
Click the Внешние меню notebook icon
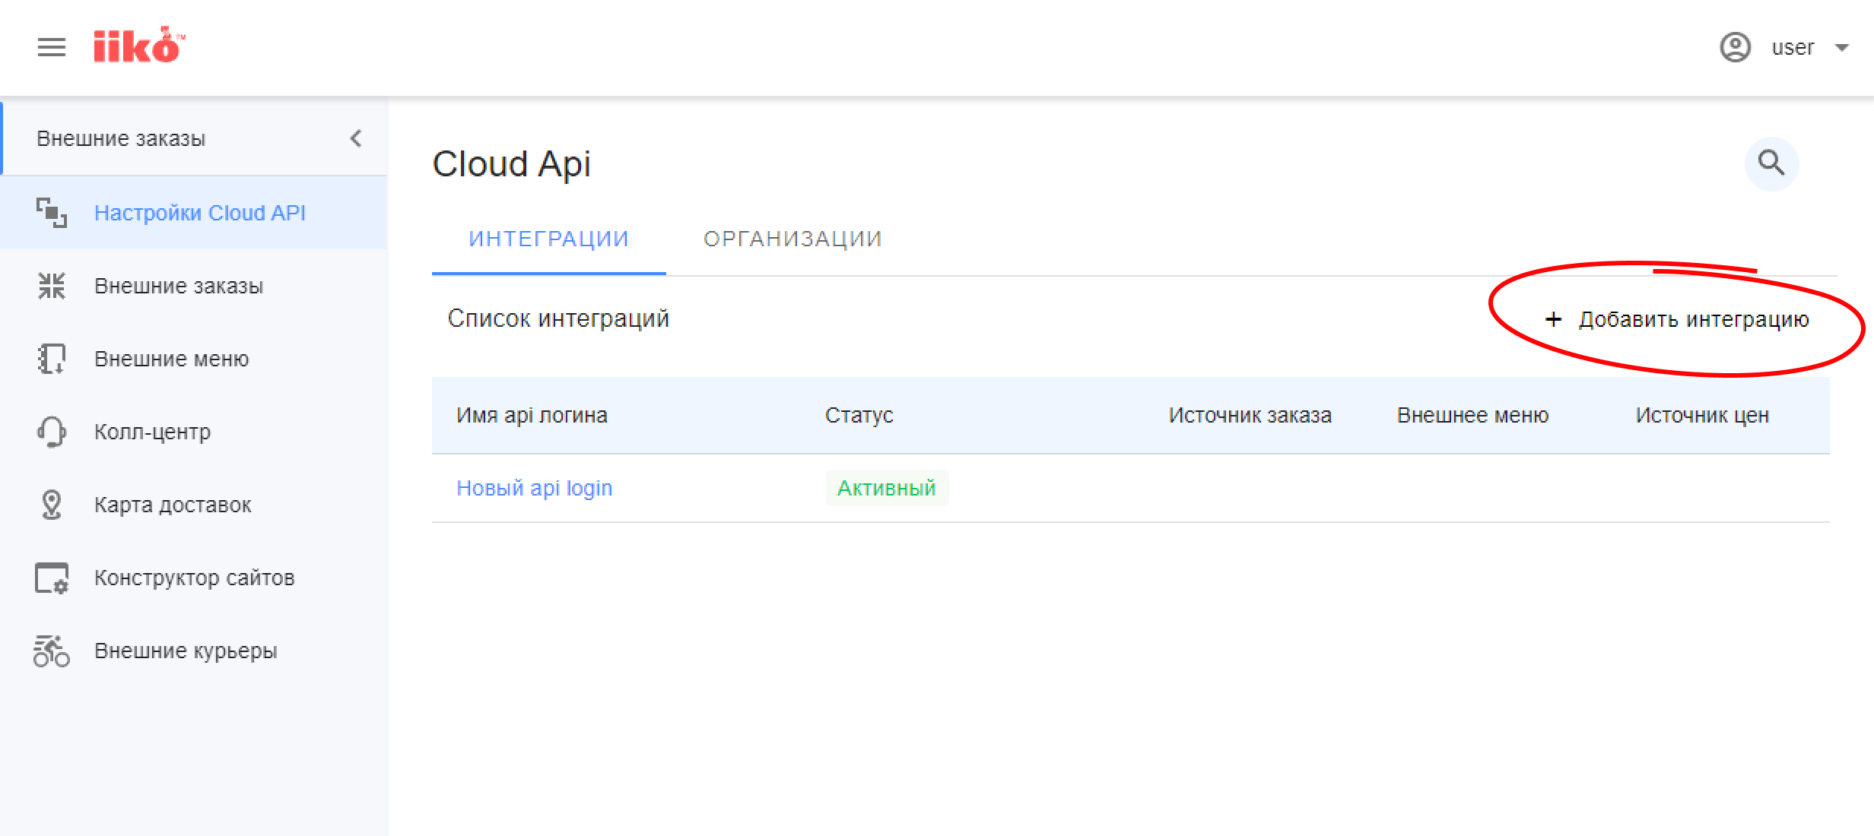point(52,359)
